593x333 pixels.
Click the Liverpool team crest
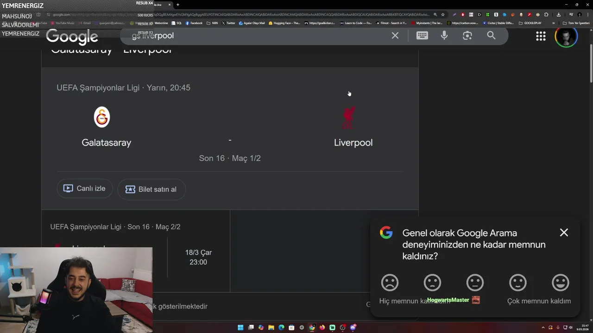(349, 118)
